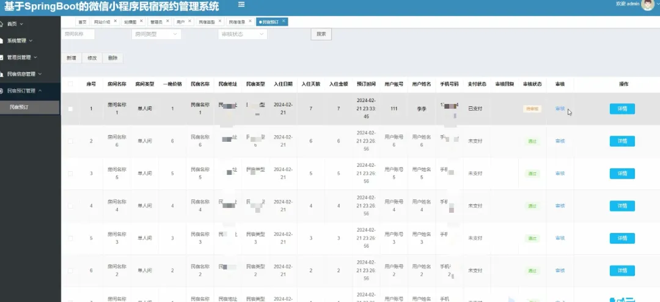The height and width of the screenshot is (302, 660).
Task: Close the 民宿类型 tab with its x
Action: [220, 21]
